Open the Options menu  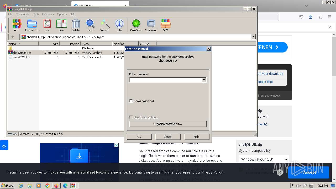click(x=62, y=14)
